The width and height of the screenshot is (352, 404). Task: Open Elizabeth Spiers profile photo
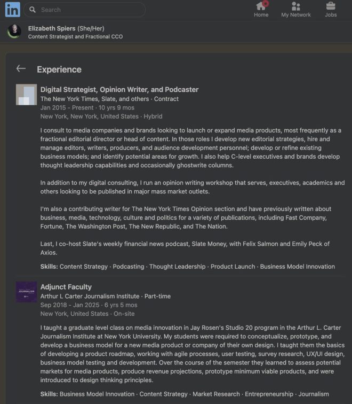pos(14,32)
